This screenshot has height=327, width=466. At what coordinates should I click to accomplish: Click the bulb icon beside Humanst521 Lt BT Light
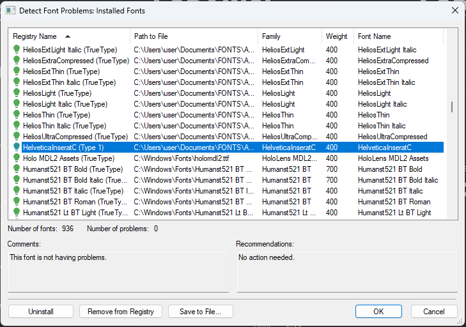[x=17, y=212]
